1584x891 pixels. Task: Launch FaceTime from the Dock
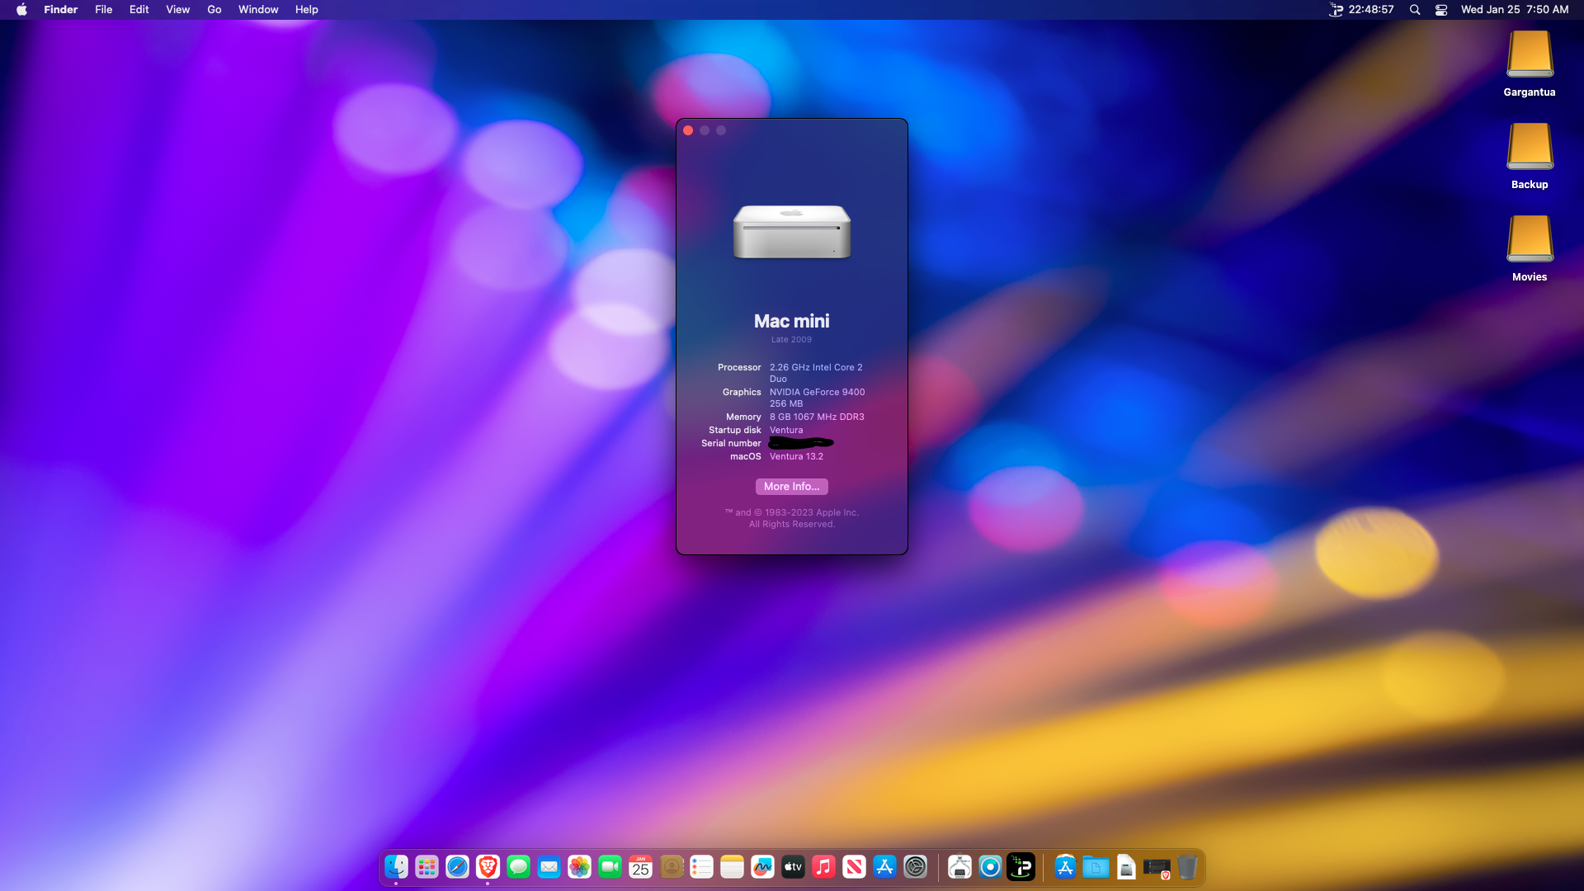click(610, 867)
